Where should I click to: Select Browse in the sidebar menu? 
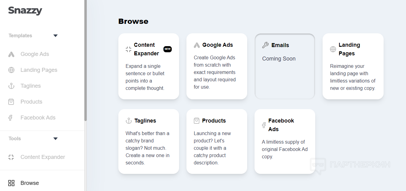click(30, 183)
